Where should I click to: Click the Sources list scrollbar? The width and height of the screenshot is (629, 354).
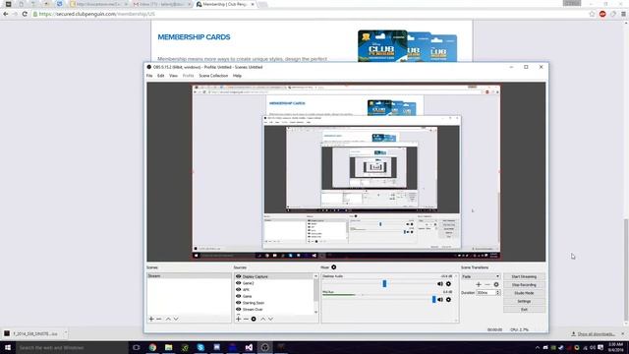pos(315,294)
